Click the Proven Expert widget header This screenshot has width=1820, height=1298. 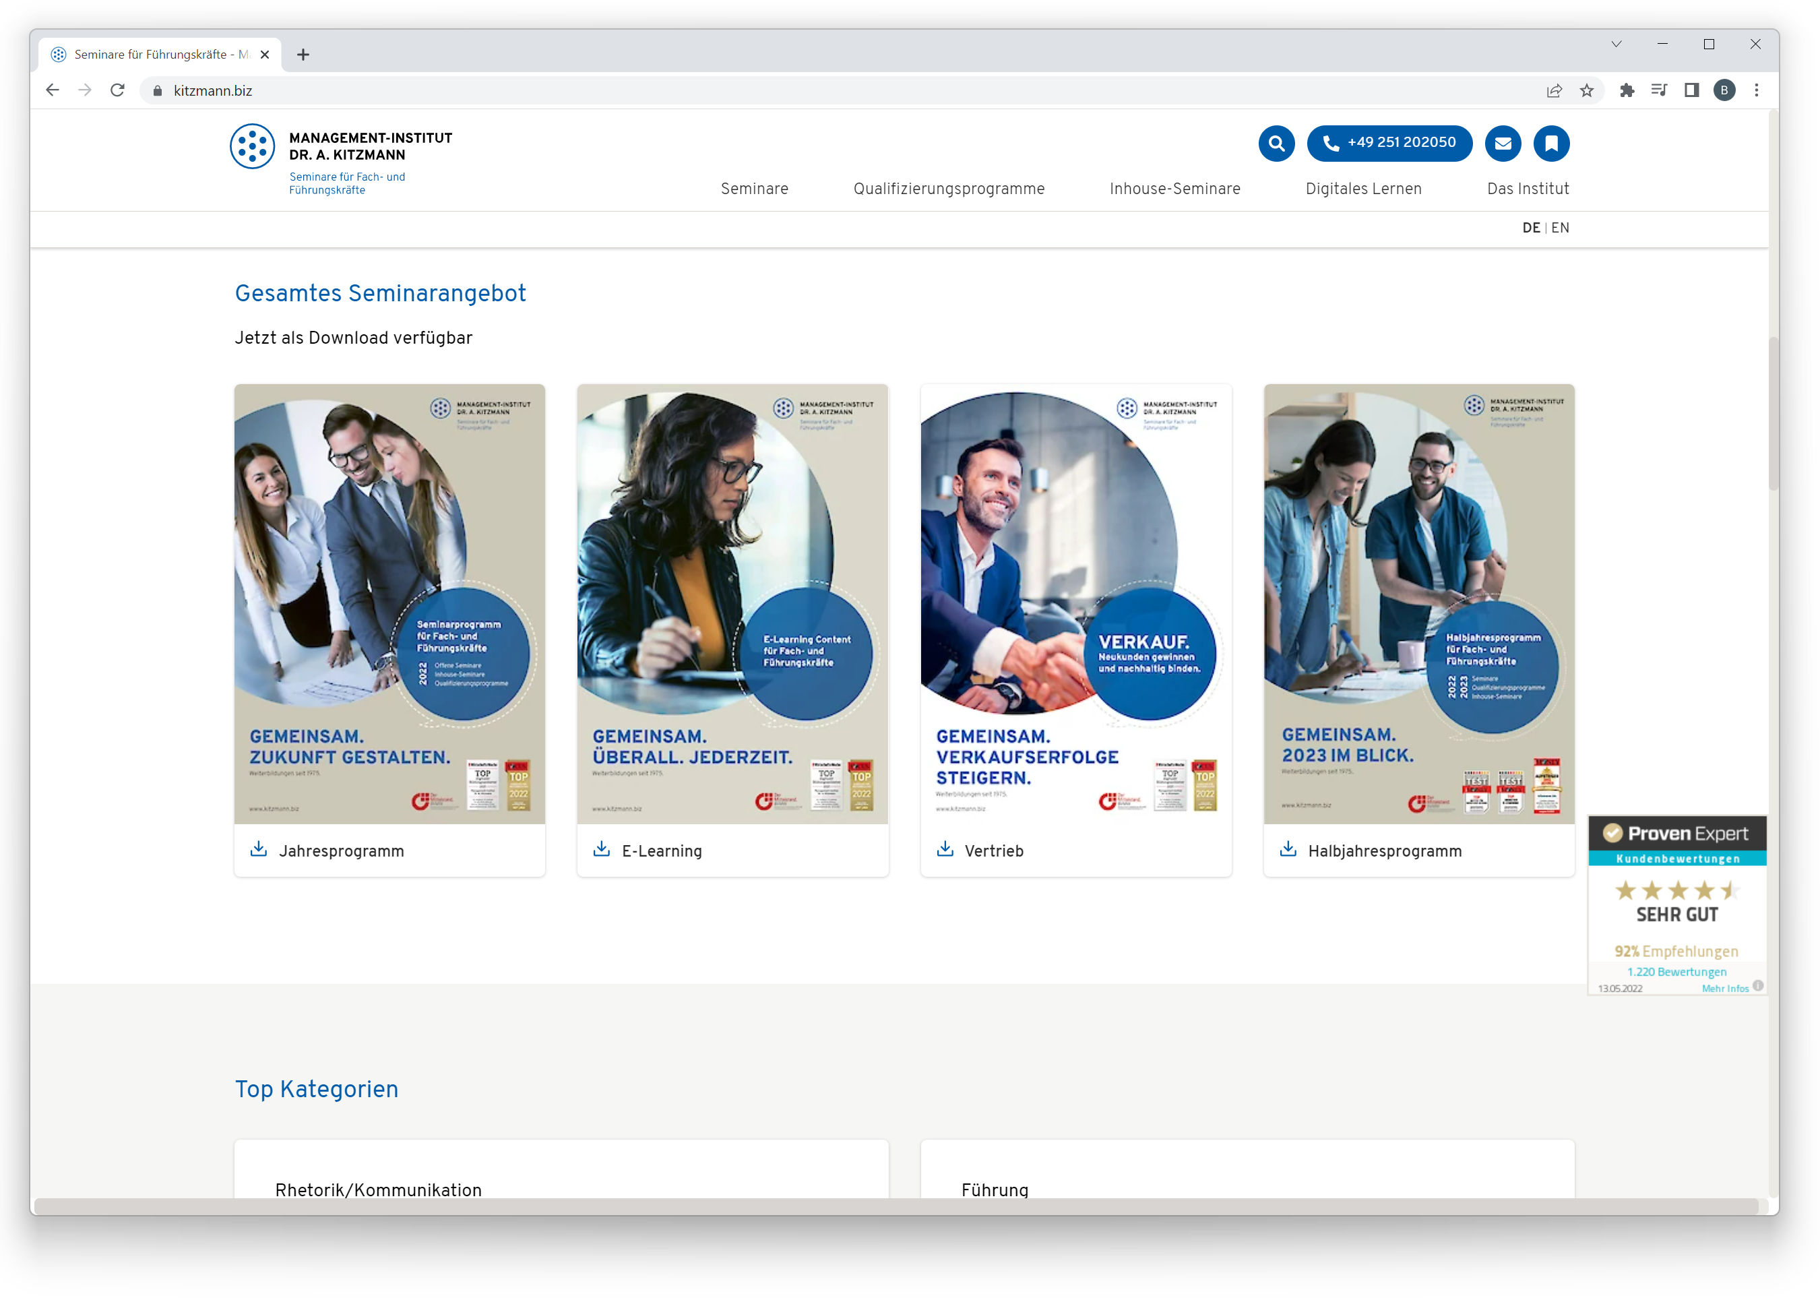1676,834
